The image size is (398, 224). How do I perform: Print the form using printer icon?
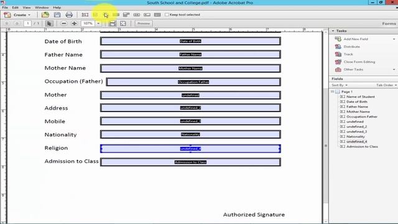(69, 15)
